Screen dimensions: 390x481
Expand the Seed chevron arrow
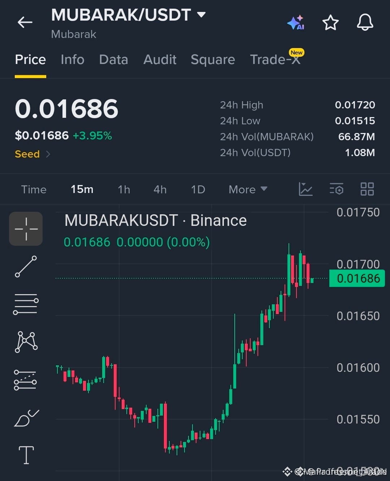pyautogui.click(x=48, y=154)
